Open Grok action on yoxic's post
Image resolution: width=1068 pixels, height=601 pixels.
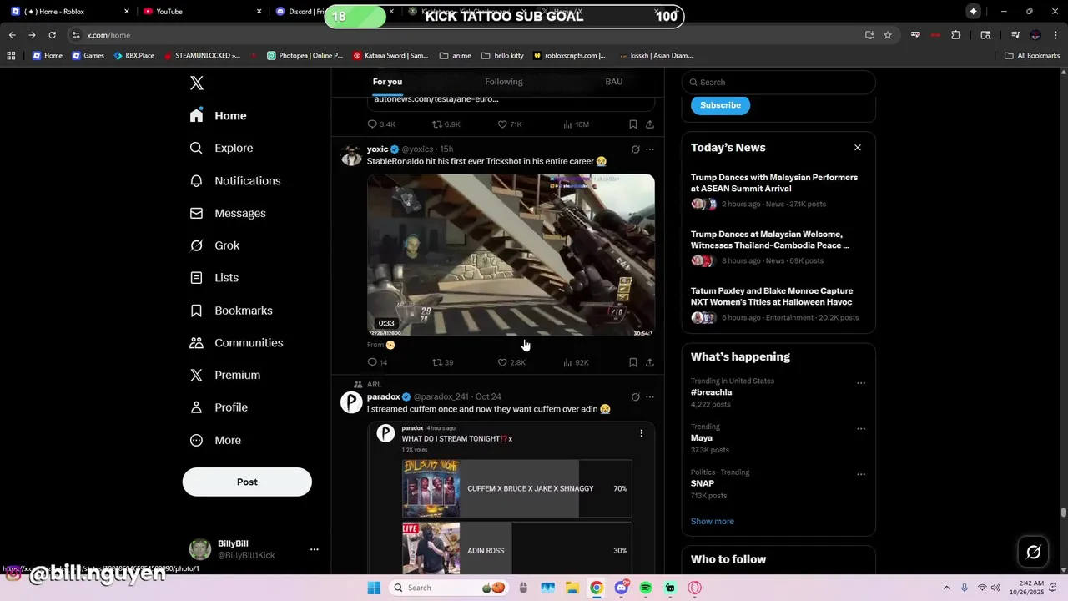[635, 149]
